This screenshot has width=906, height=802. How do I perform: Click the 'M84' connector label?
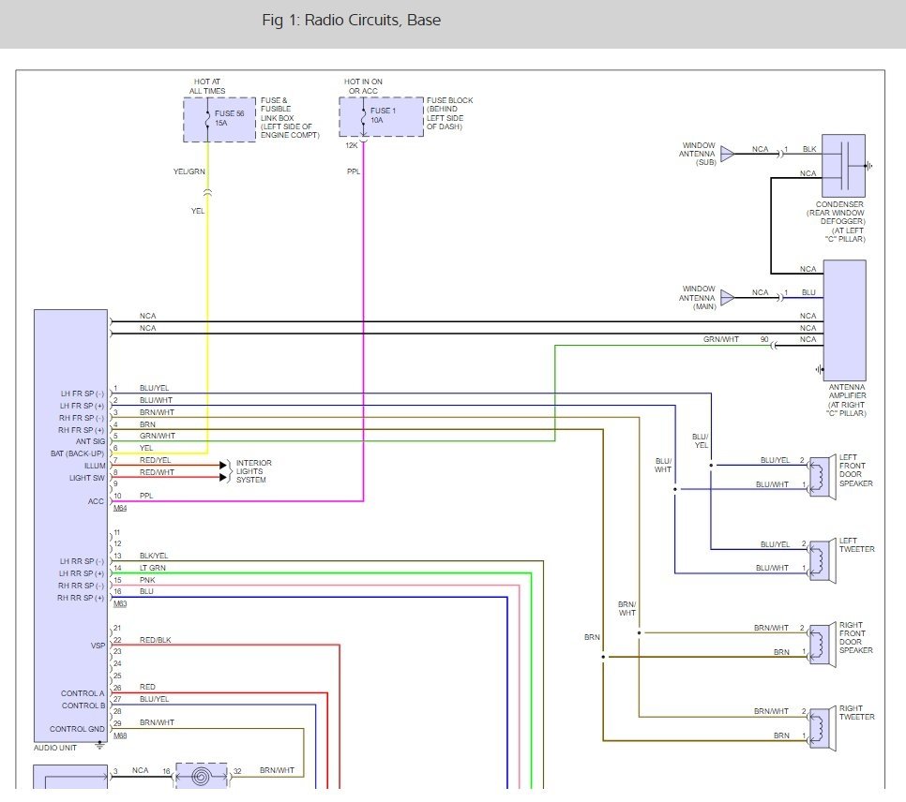pos(120,508)
